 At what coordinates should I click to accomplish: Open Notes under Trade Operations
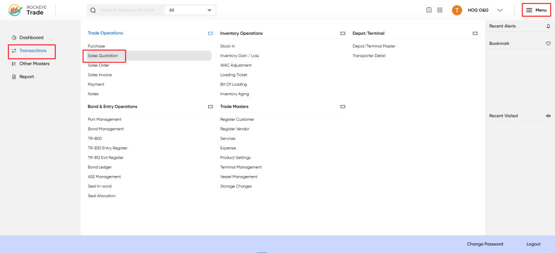click(x=93, y=94)
